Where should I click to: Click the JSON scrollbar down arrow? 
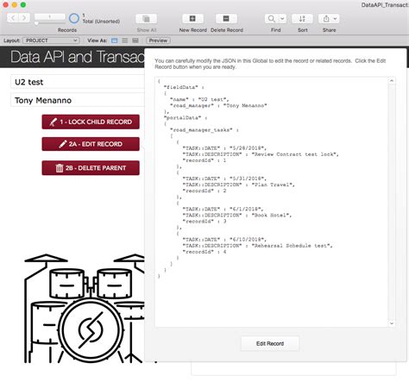coord(392,323)
